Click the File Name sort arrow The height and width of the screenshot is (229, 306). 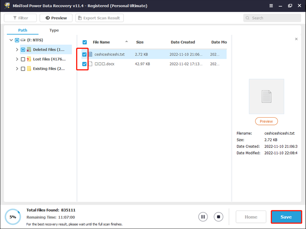tap(126, 41)
